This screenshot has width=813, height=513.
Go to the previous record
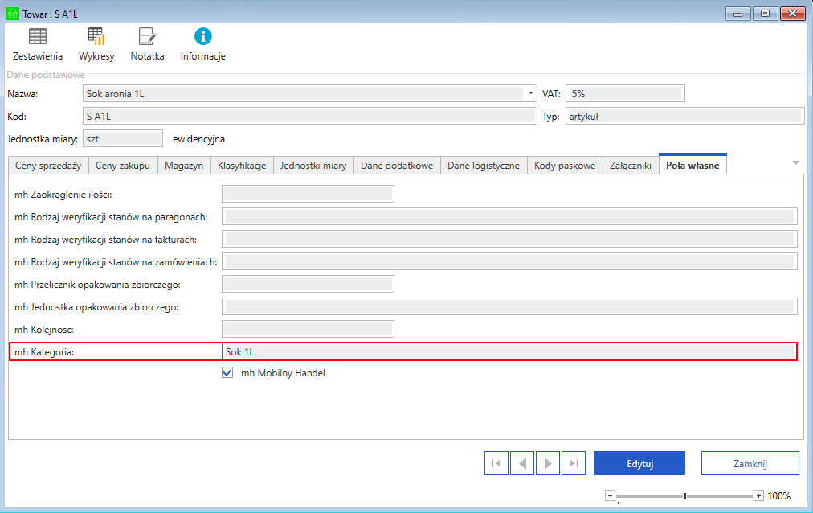[x=522, y=463]
